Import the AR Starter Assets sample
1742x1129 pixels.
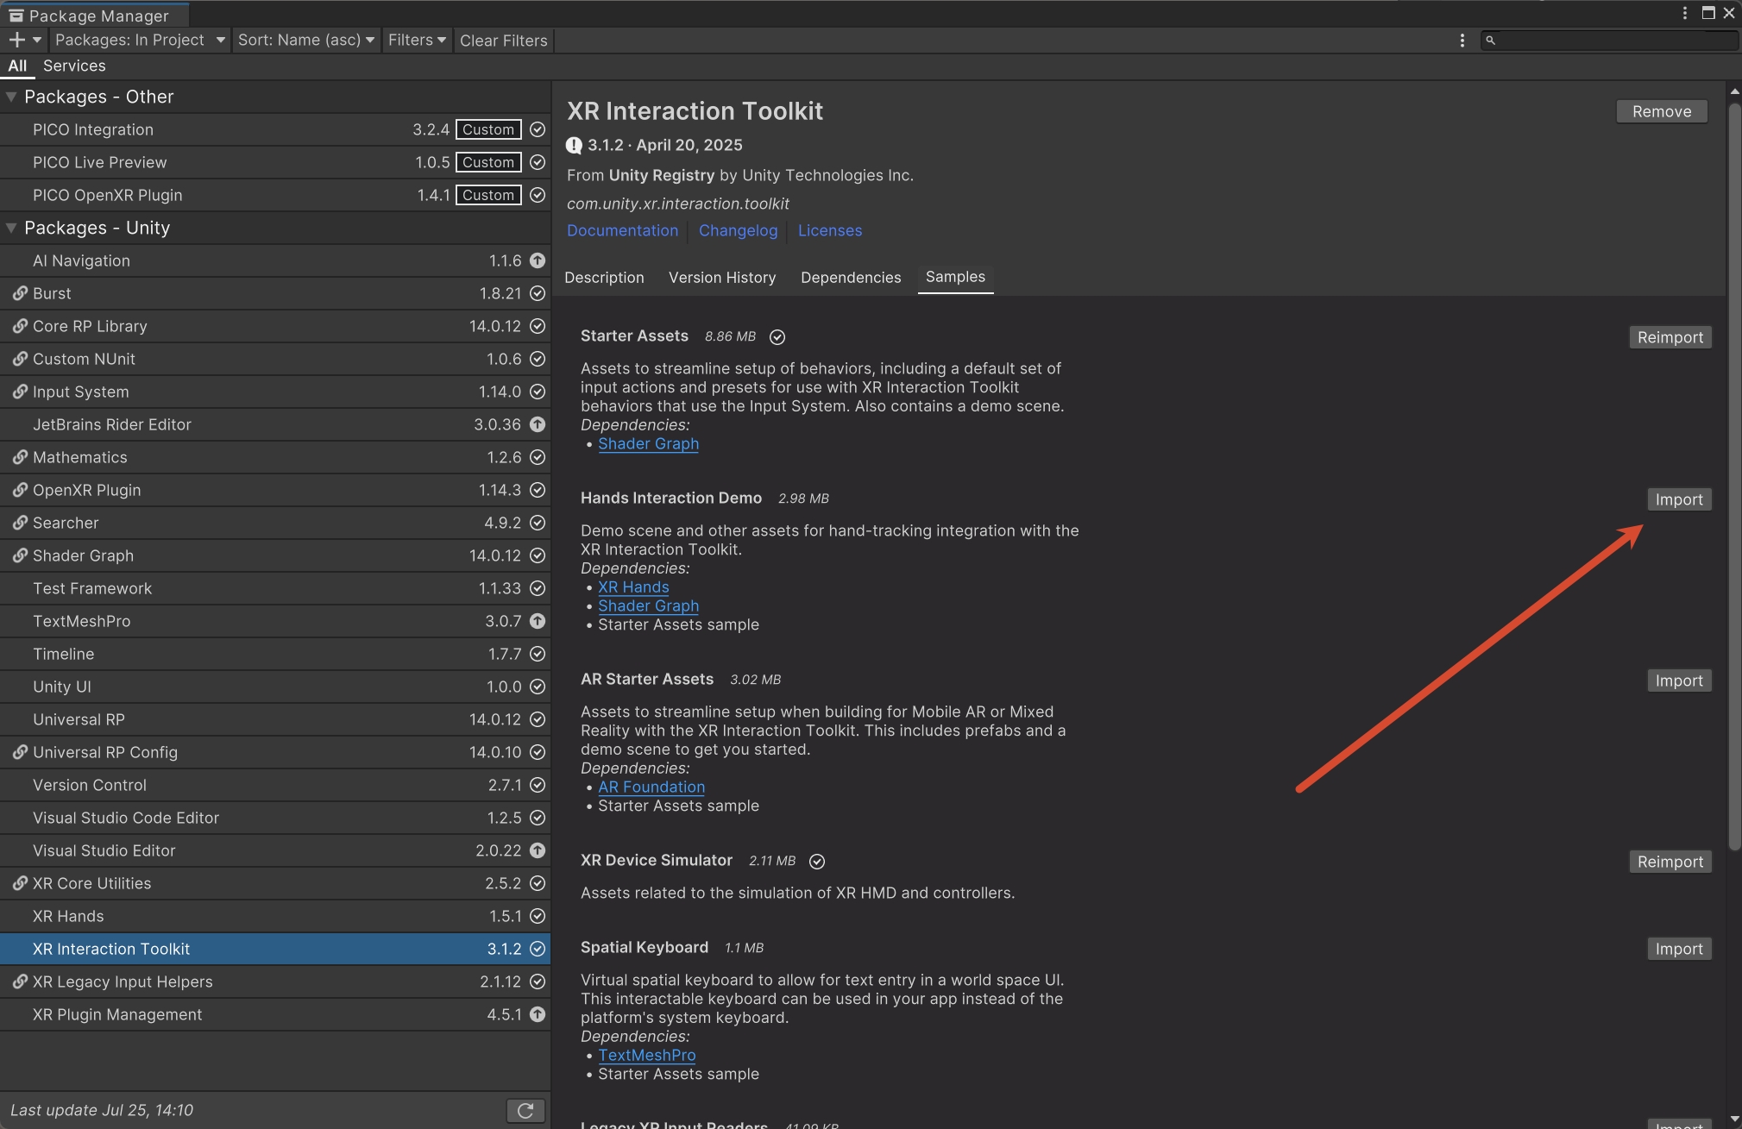1679,681
